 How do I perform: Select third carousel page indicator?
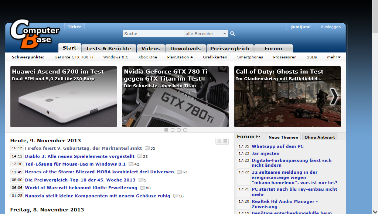(x=178, y=130)
